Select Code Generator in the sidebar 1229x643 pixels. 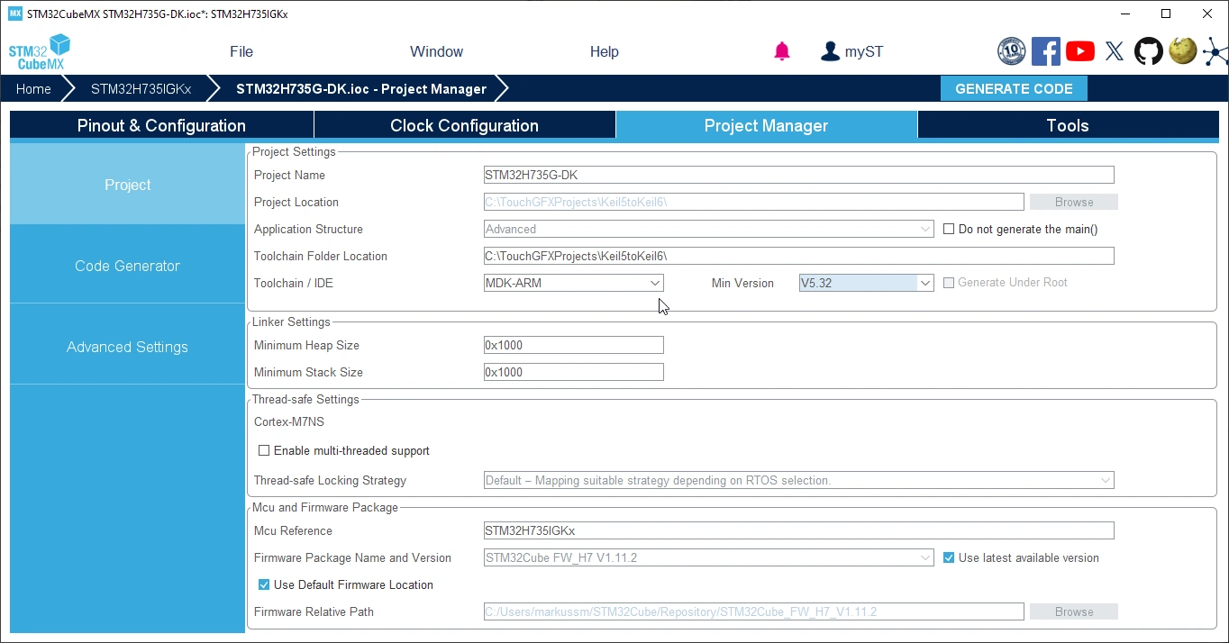(x=127, y=266)
